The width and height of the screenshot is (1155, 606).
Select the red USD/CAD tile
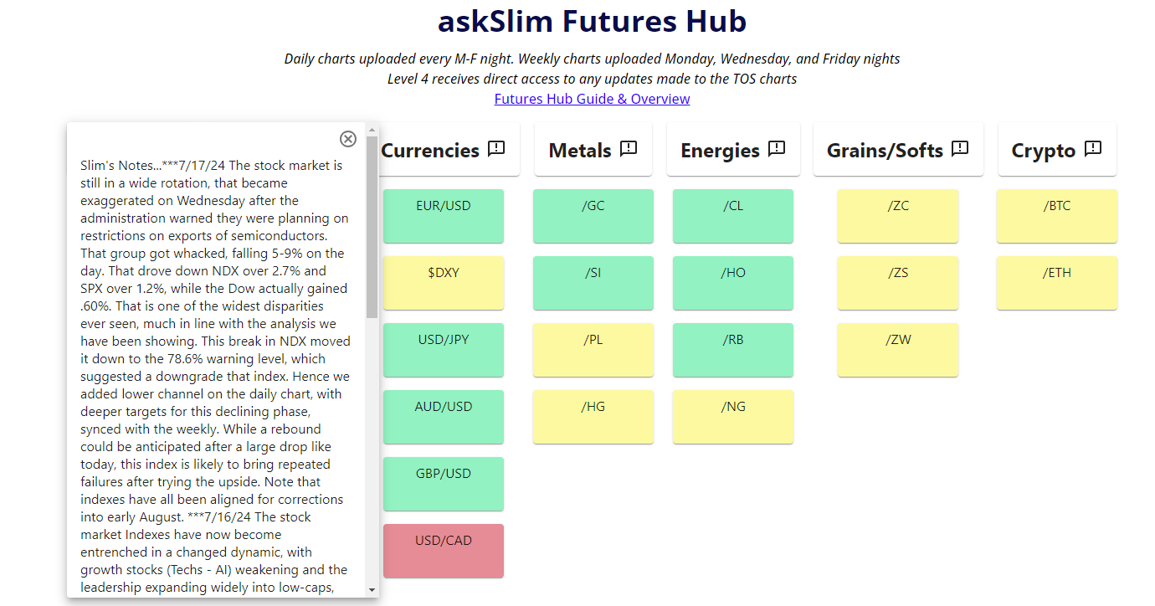(444, 551)
